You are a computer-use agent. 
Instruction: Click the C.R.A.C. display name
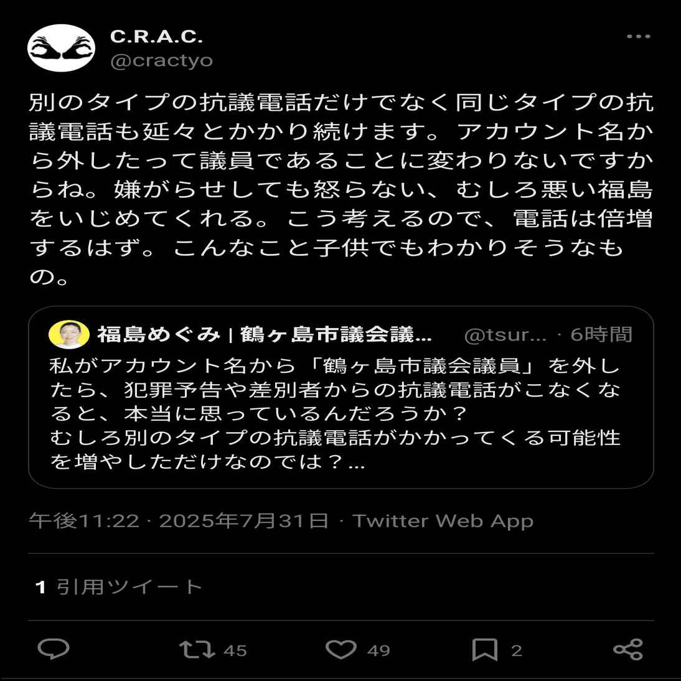(x=156, y=37)
